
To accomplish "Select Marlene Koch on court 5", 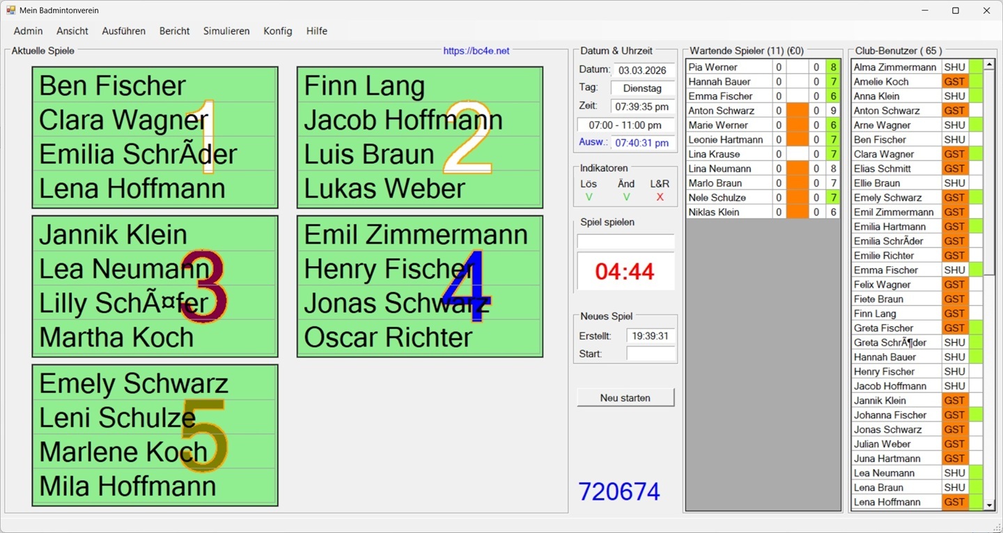I will pyautogui.click(x=155, y=452).
